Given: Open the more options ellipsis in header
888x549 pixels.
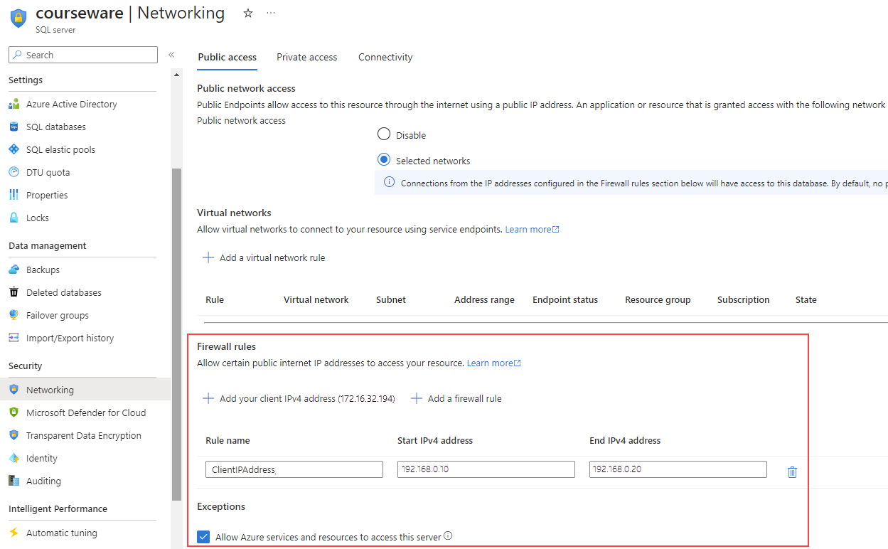Looking at the screenshot, I should point(271,13).
